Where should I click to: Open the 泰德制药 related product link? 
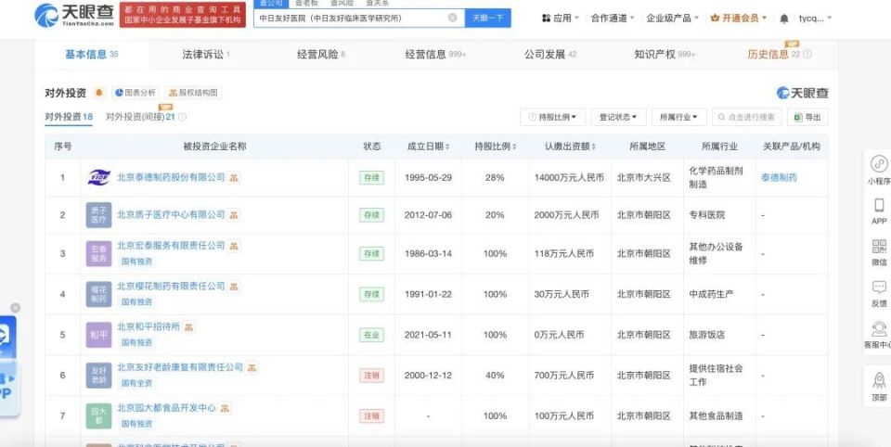779,178
